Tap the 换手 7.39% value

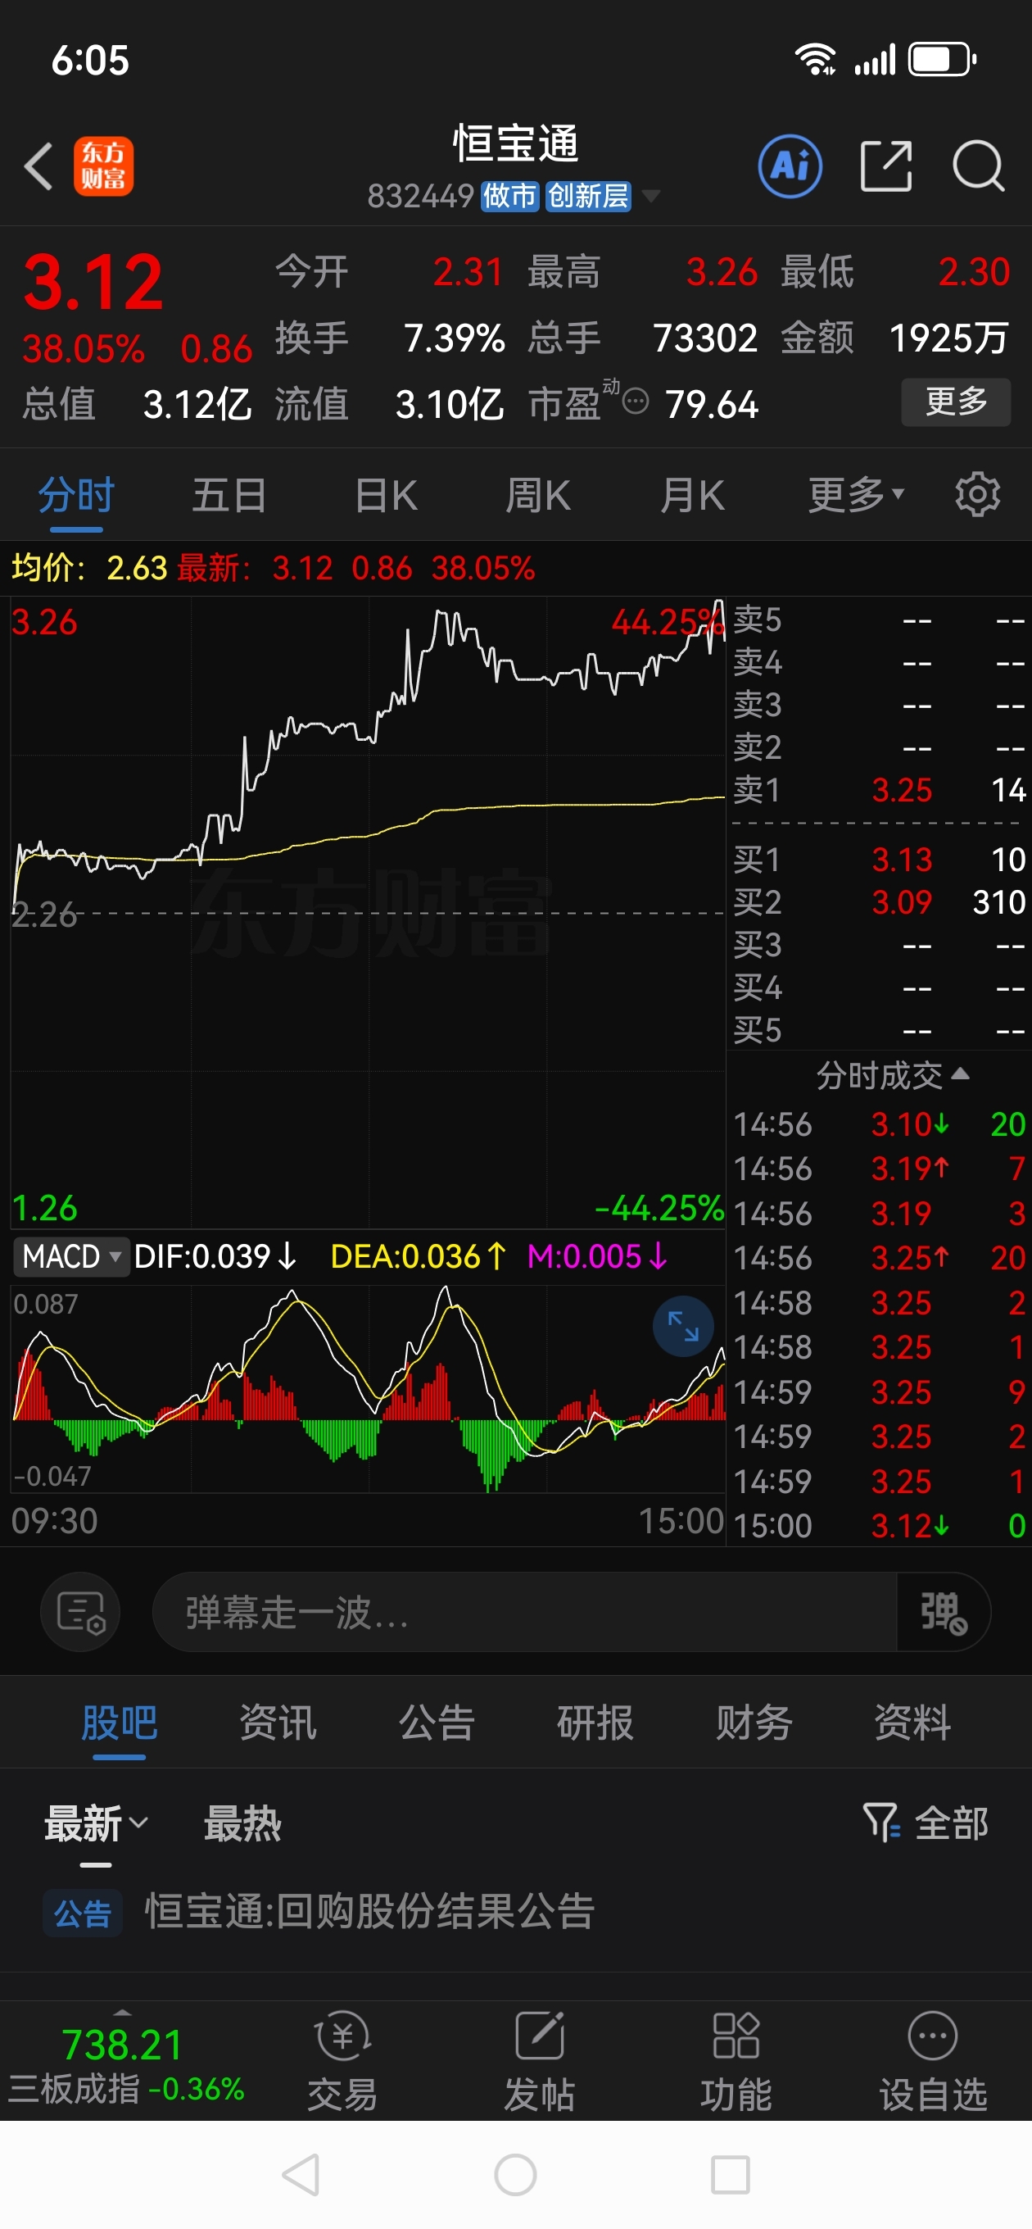(x=454, y=338)
